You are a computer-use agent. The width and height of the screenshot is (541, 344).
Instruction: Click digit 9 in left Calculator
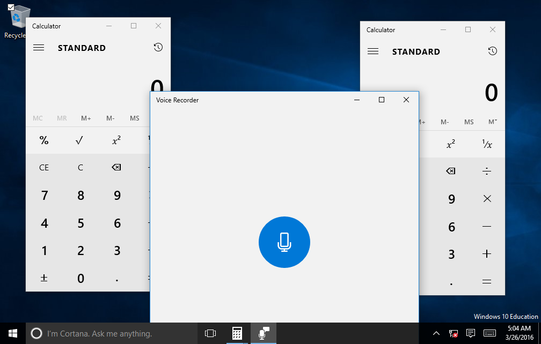point(117,195)
